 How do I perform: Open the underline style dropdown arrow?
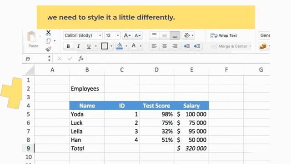(96, 46)
